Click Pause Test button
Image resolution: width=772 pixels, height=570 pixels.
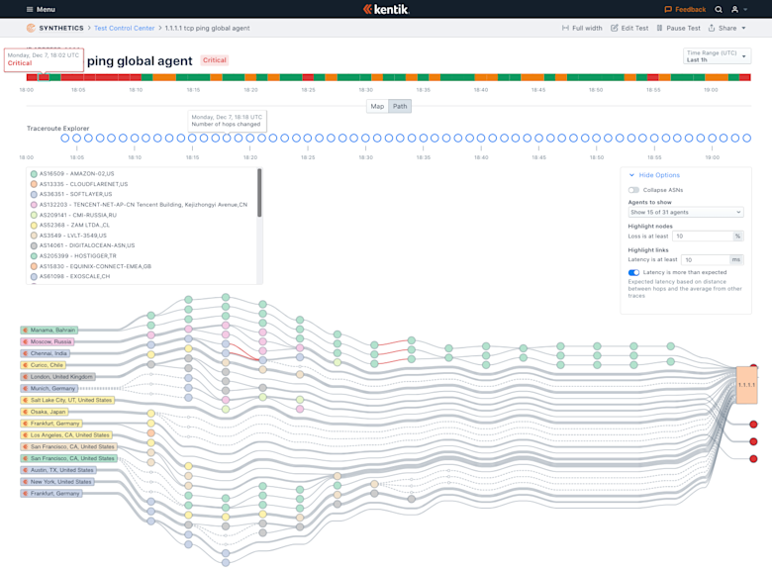pyautogui.click(x=678, y=28)
